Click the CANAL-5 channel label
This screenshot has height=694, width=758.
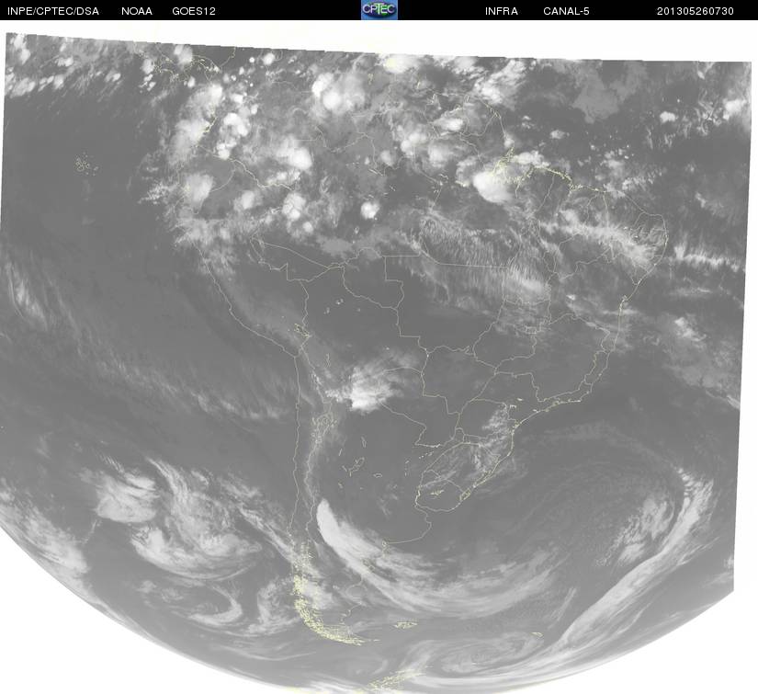click(x=566, y=11)
